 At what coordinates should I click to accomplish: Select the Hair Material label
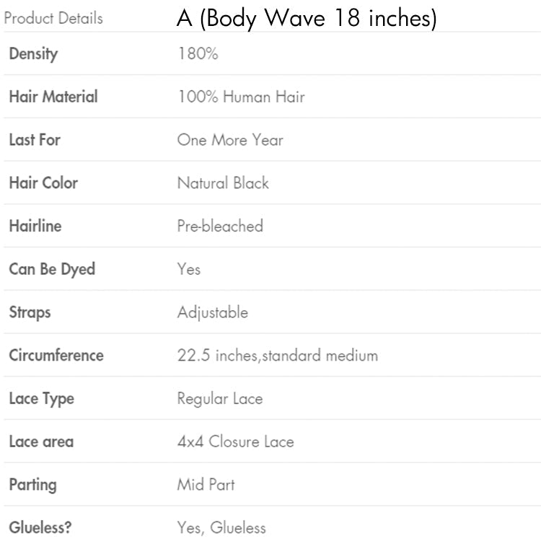click(53, 97)
